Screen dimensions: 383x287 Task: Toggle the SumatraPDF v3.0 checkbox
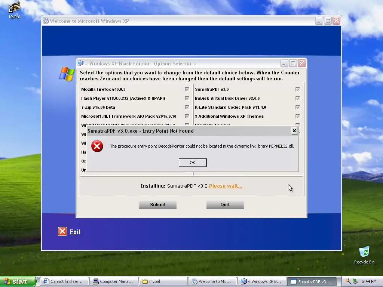coord(297,89)
